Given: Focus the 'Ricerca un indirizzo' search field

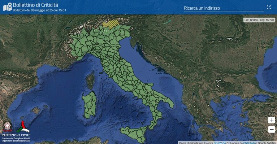Looking at the screenshot, I should [224, 8].
